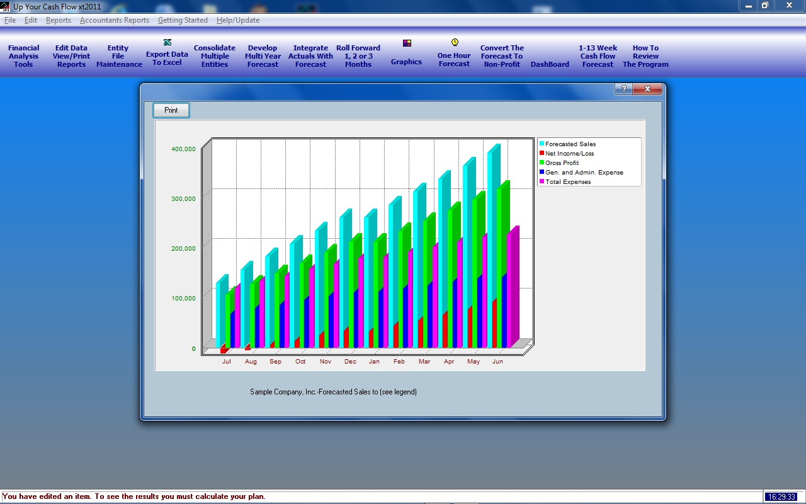Click the Forecasted Sales color swatch in the legend

pyautogui.click(x=541, y=144)
